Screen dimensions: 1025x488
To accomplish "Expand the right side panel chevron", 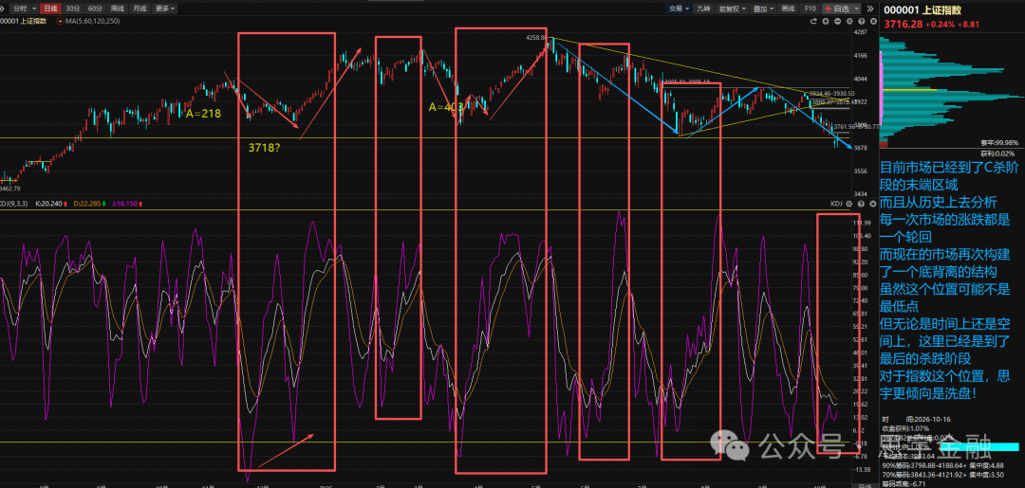I will (870, 9).
